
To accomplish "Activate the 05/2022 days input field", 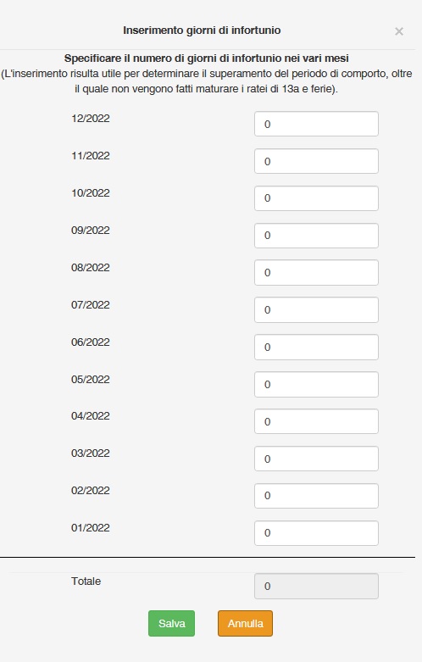I will [316, 384].
